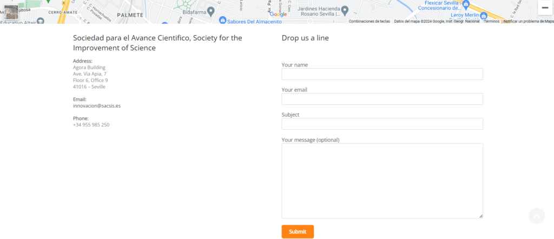Open the map's Términos link

[x=491, y=21]
